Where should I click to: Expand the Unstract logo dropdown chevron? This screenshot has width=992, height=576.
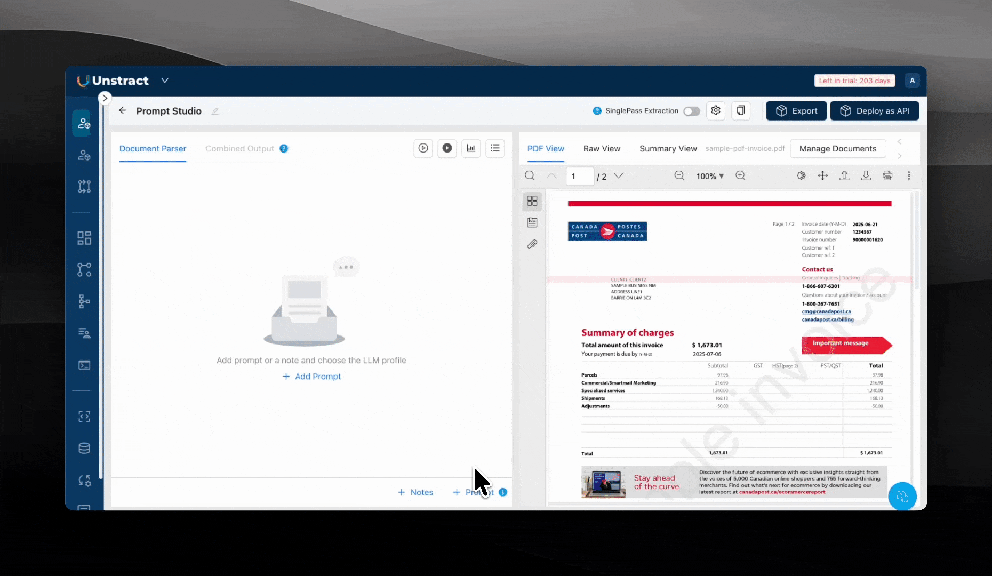pyautogui.click(x=165, y=81)
